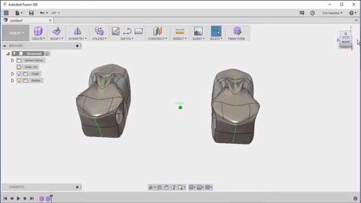Click the Insert image icon

coord(198,31)
